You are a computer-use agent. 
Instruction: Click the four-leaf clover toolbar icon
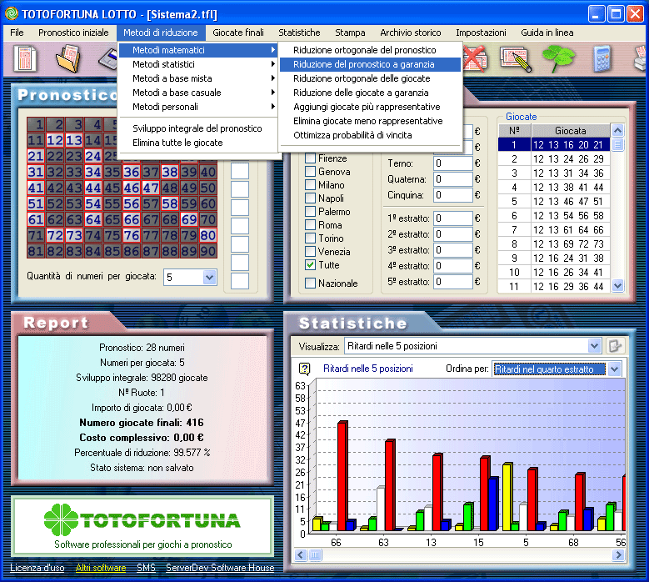tap(558, 60)
